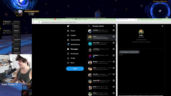Open options for Austin request

pos(114,87)
